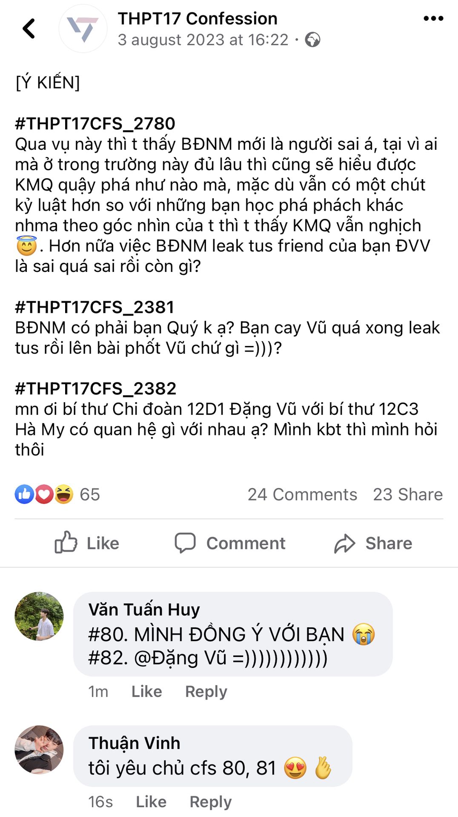Screen dimensions: 458x817
Task: Like Văn Tuấn Huy's comment
Action: (146, 691)
